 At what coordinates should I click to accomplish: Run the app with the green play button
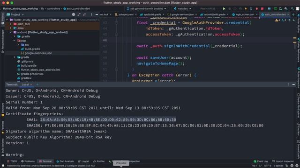pyautogui.click(x=224, y=9)
